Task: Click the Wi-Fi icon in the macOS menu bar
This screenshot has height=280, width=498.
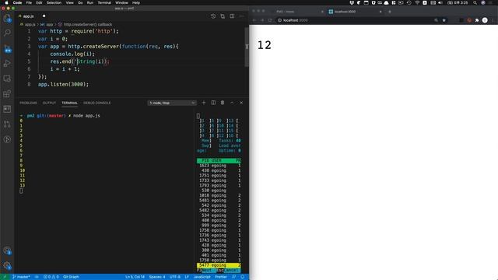Action: pos(417,2)
